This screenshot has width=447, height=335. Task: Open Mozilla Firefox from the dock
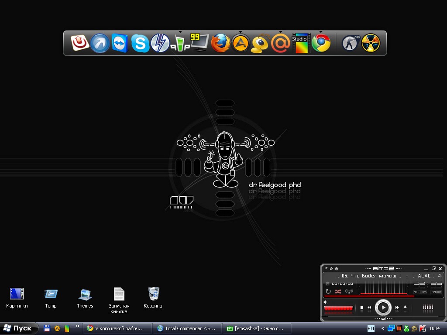click(x=220, y=43)
